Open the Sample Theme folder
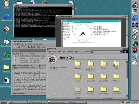The image size is (139, 104). click(x=103, y=91)
